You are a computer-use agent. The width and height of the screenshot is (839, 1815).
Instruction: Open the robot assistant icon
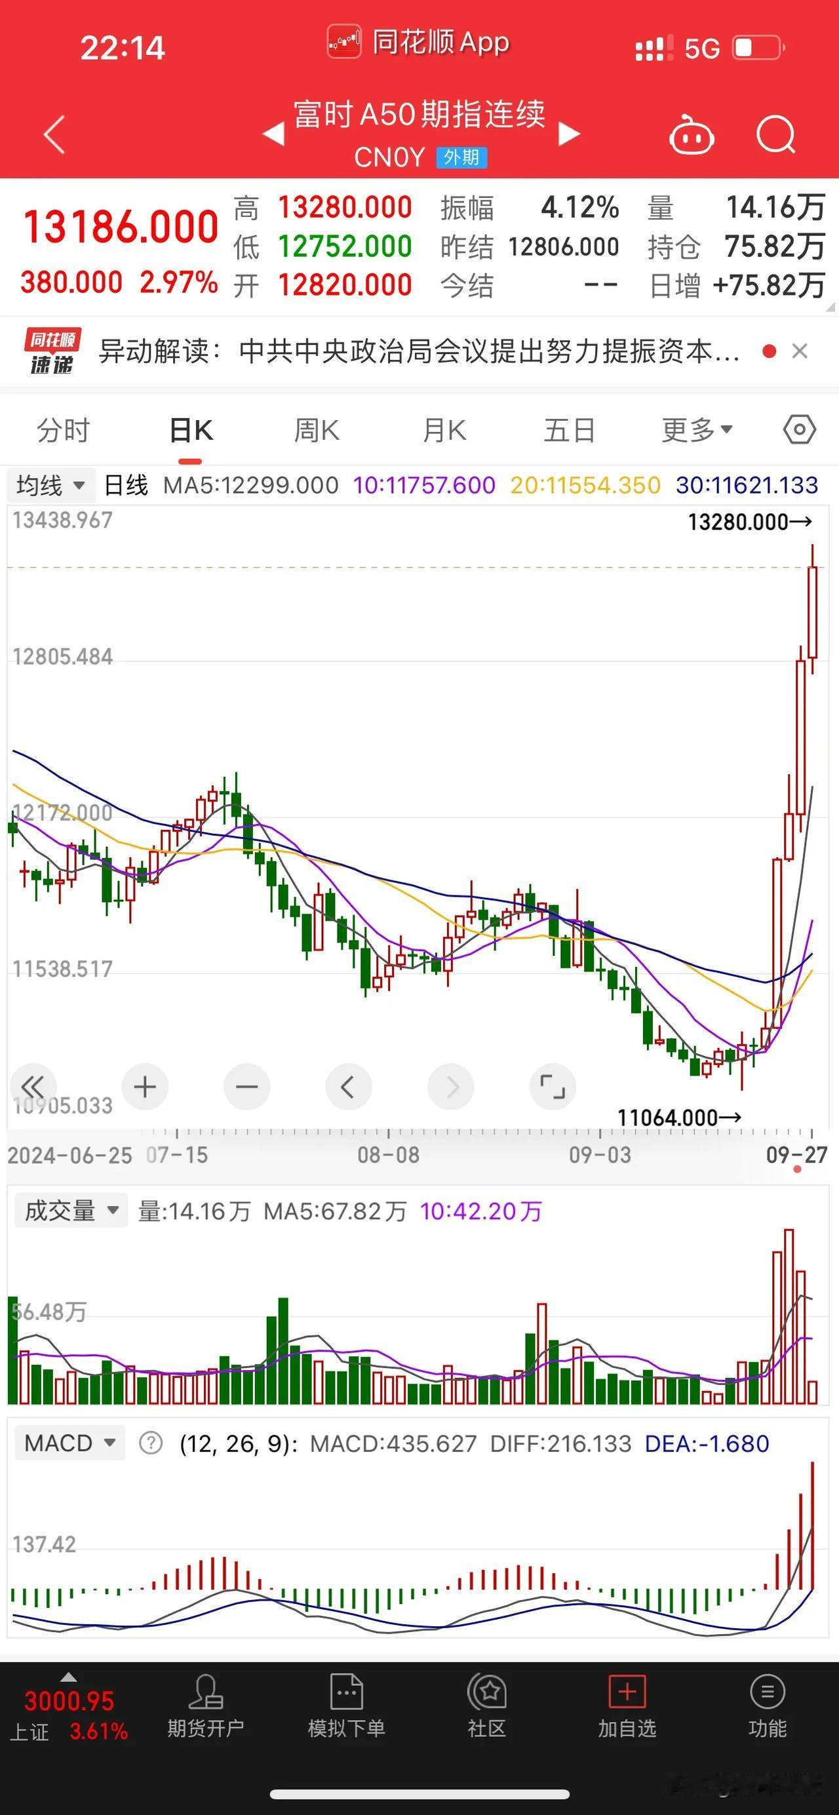(x=691, y=134)
